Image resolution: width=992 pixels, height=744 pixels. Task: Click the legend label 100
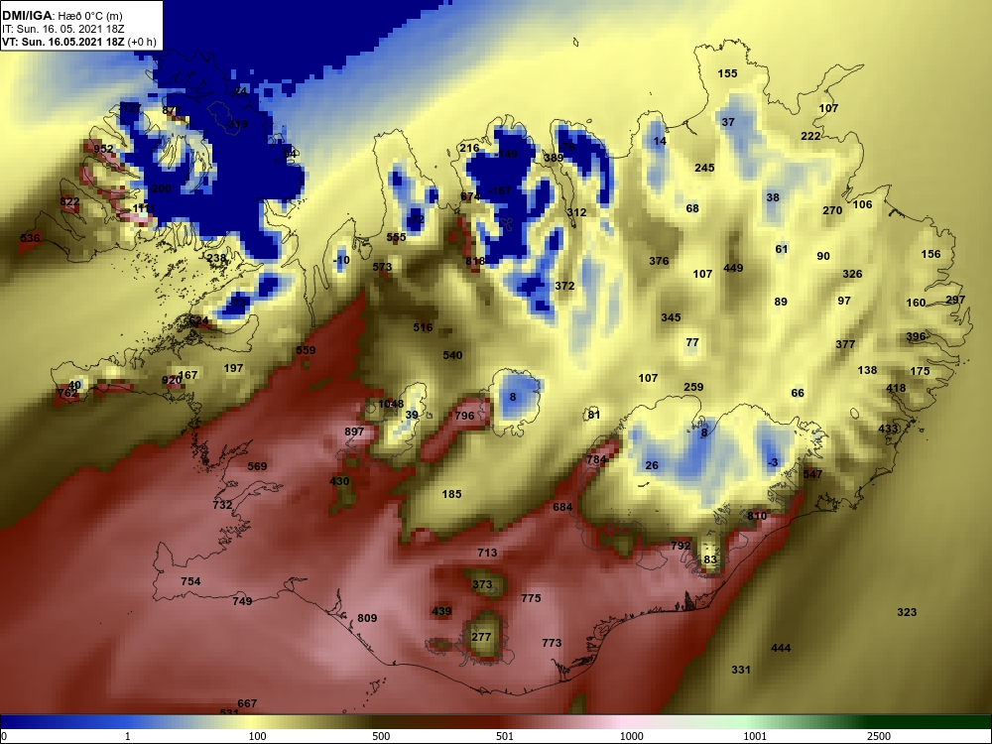click(x=257, y=736)
